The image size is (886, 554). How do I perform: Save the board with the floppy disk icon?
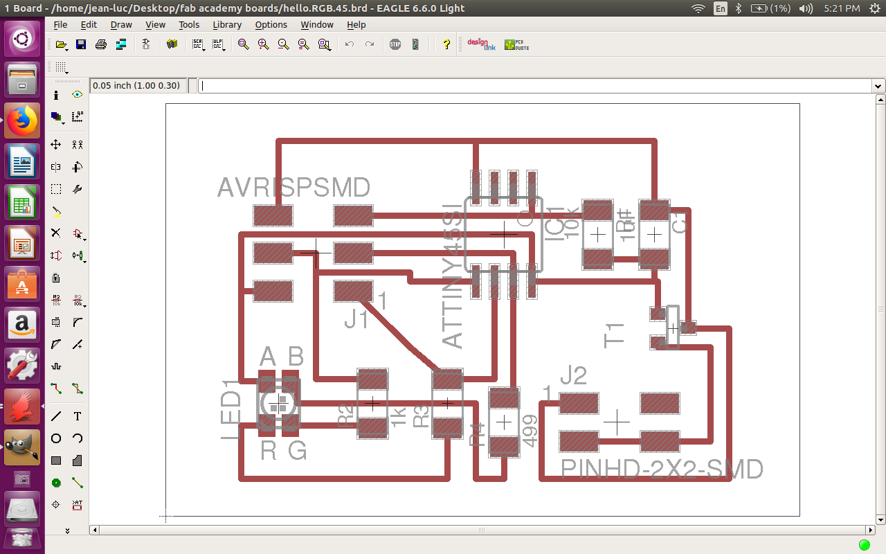(81, 44)
